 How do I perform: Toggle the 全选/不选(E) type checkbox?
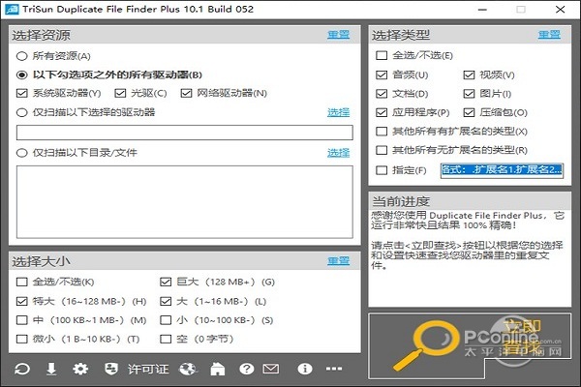click(382, 55)
